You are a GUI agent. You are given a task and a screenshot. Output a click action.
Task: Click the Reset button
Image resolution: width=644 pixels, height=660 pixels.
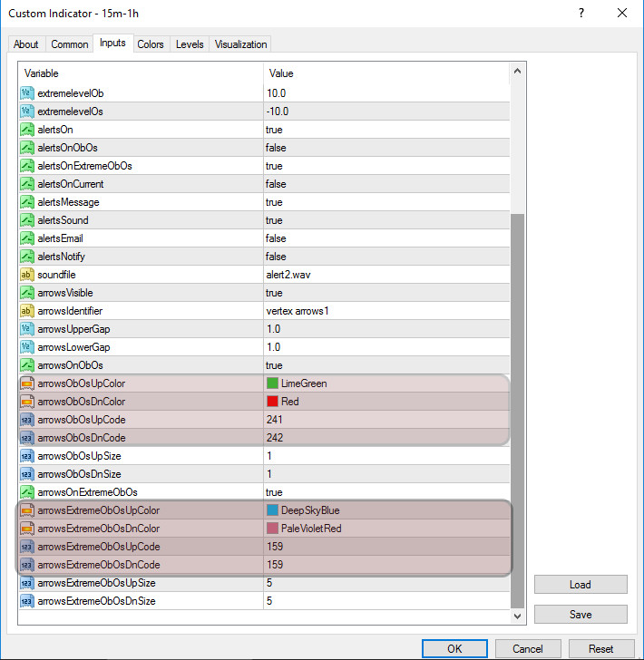point(600,648)
